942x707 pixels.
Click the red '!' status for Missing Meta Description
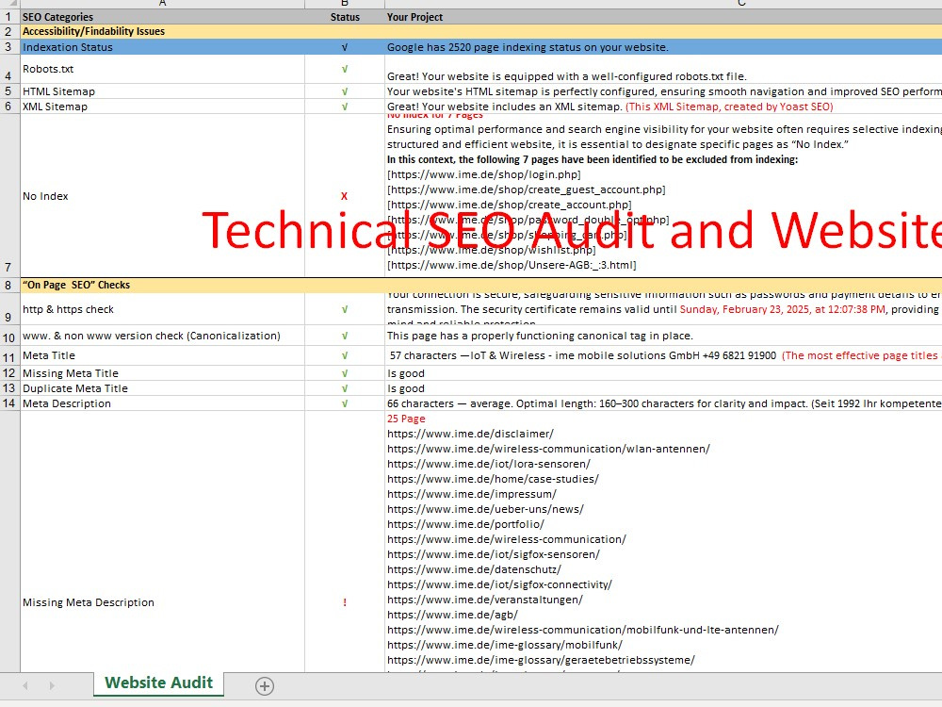345,602
